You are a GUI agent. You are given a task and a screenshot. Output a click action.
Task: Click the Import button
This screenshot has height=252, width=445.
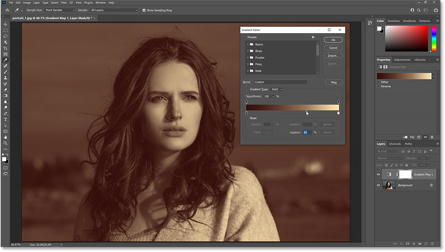tap(333, 56)
